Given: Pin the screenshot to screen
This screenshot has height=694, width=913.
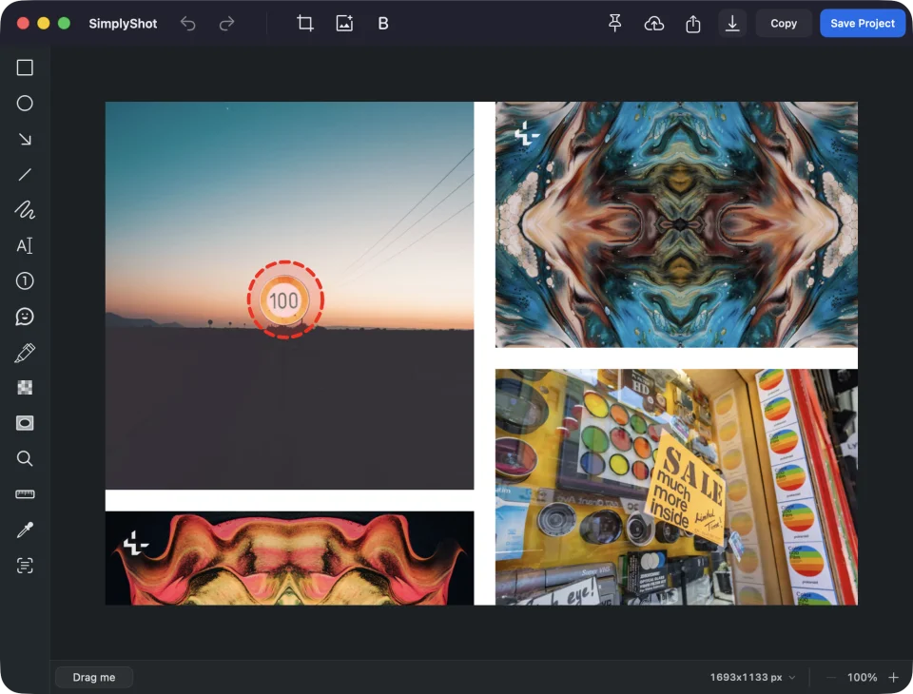Looking at the screenshot, I should 615,23.
